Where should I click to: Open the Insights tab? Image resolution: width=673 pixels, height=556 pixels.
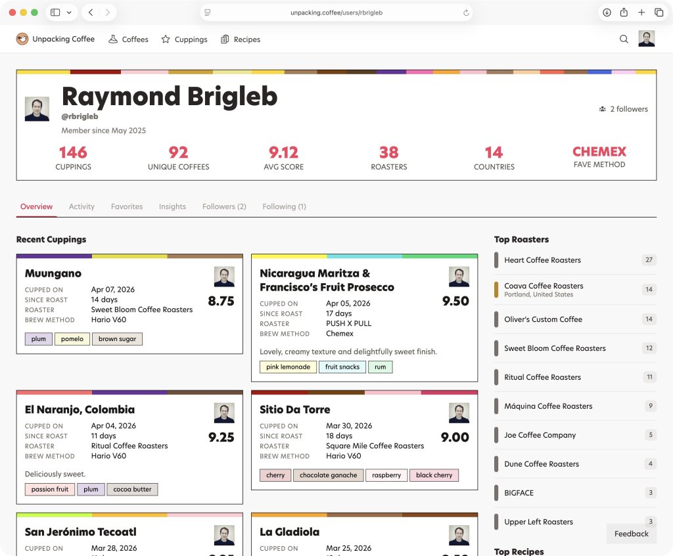[172, 206]
